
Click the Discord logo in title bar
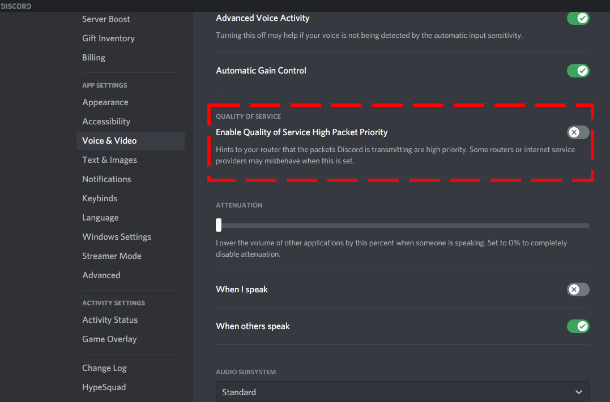[16, 6]
